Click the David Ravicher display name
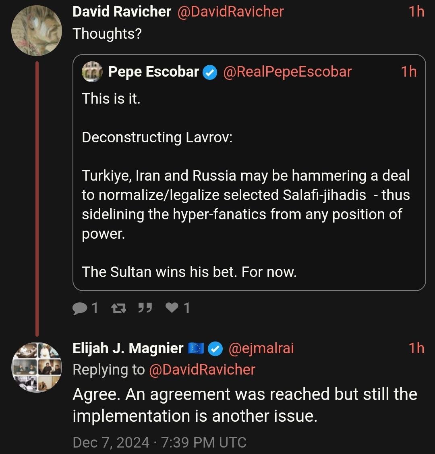The height and width of the screenshot is (454, 435). coord(122,12)
